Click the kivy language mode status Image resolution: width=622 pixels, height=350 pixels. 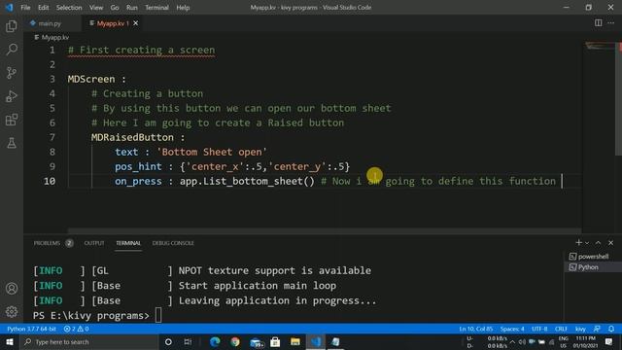tap(580, 329)
